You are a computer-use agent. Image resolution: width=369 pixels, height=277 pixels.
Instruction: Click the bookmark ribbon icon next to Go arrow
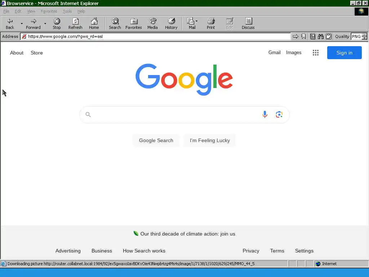pyautogui.click(x=303, y=36)
